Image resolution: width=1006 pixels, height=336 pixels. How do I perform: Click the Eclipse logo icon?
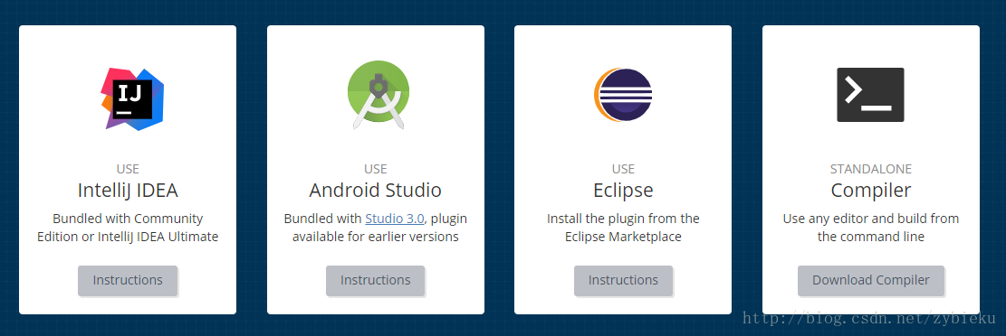coord(623,95)
